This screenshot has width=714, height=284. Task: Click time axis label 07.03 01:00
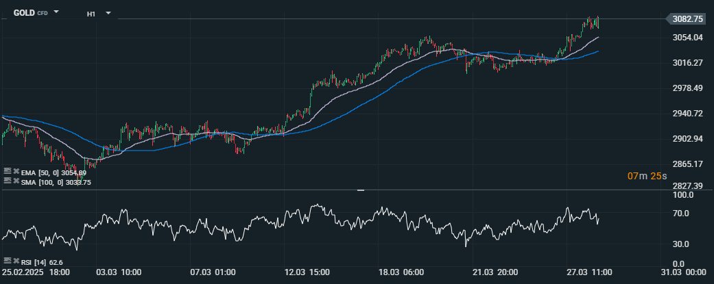[213, 272]
